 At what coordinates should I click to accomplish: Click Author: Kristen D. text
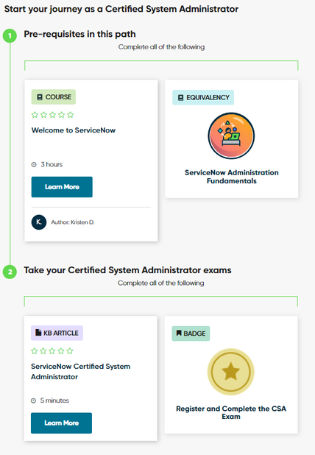[73, 222]
